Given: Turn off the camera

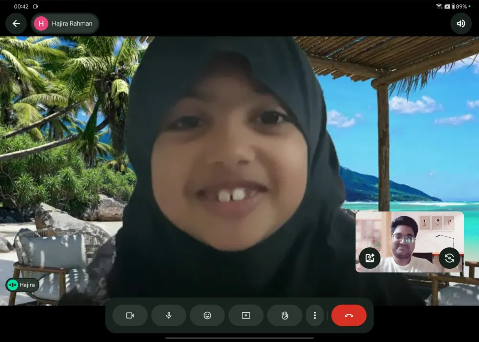Looking at the screenshot, I should [x=130, y=316].
